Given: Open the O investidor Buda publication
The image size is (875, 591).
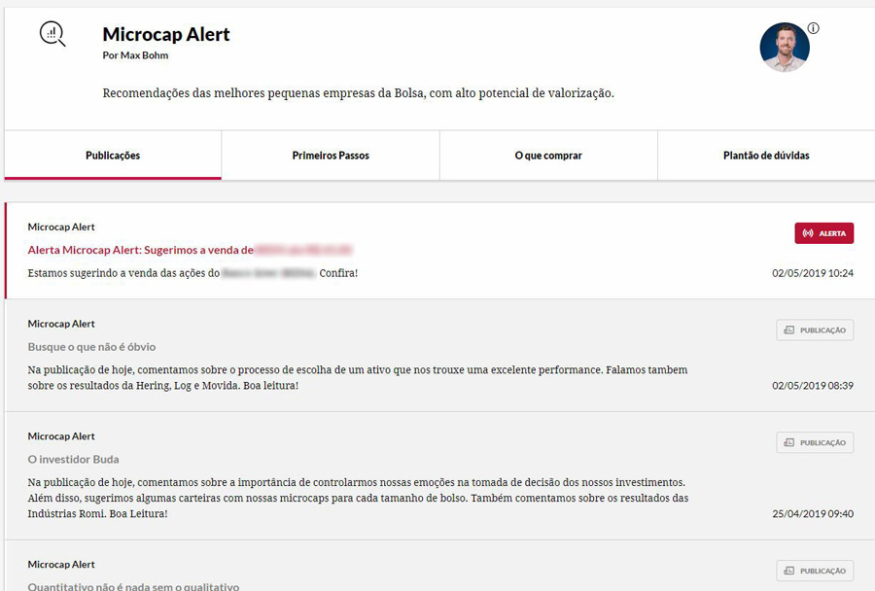Looking at the screenshot, I should (73, 460).
